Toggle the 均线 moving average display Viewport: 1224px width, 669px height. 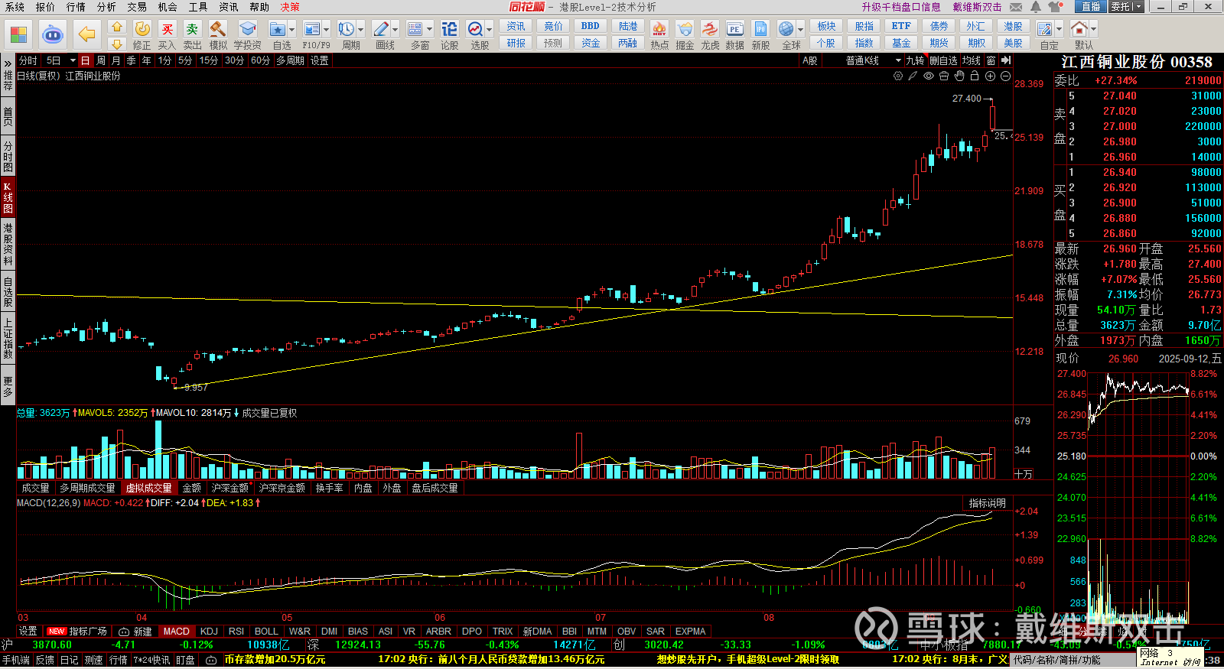pyautogui.click(x=972, y=60)
